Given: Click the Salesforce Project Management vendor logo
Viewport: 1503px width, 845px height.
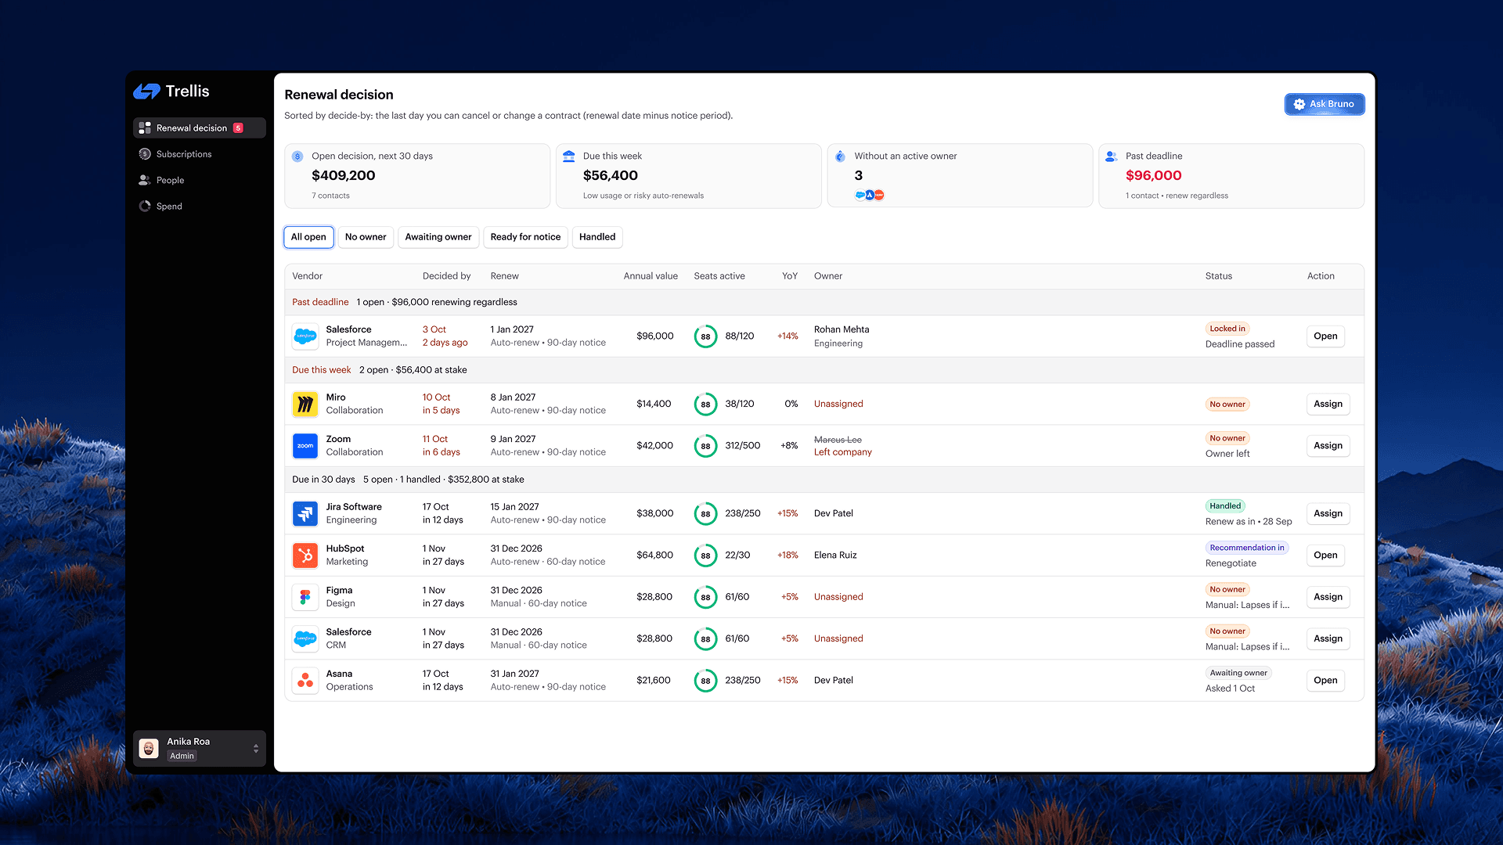Looking at the screenshot, I should tap(305, 336).
